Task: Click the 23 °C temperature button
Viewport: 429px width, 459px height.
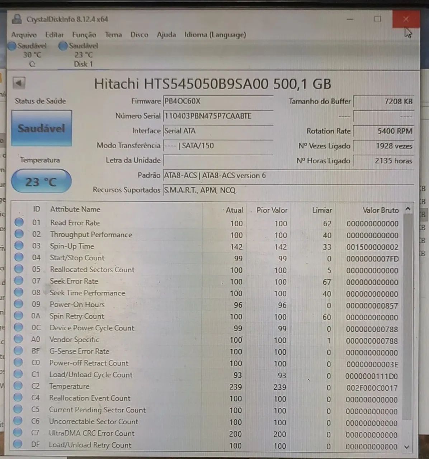Action: pos(41,181)
